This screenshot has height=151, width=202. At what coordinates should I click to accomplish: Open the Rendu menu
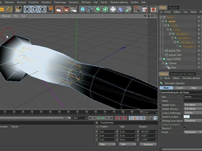click(x=104, y=2)
